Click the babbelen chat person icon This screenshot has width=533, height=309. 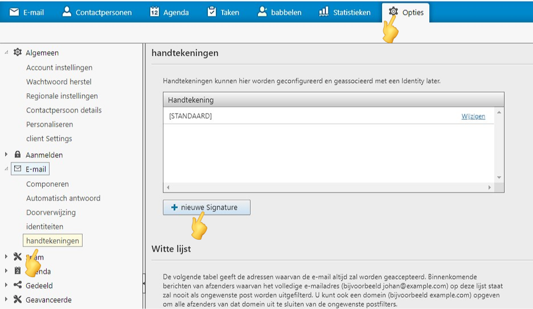coord(262,11)
